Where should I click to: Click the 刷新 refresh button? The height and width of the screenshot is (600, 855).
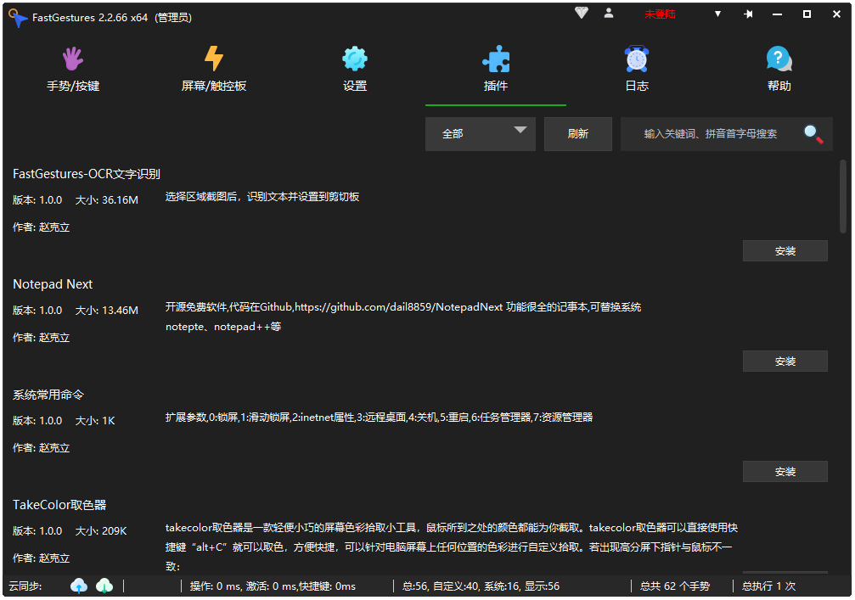[577, 133]
